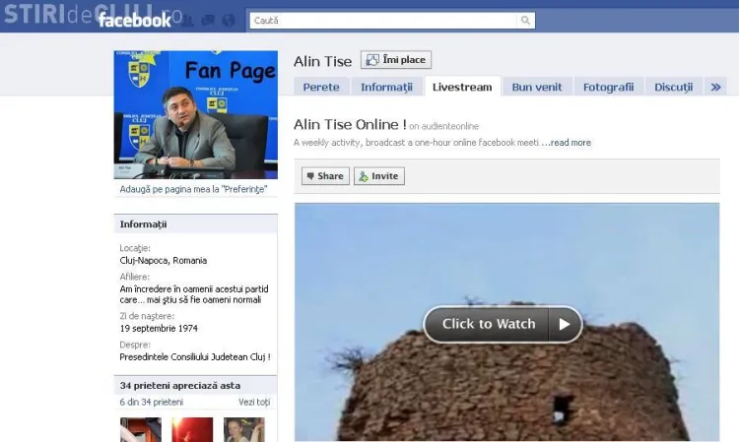739x442 pixels.
Task: Click the Share button
Action: (325, 176)
